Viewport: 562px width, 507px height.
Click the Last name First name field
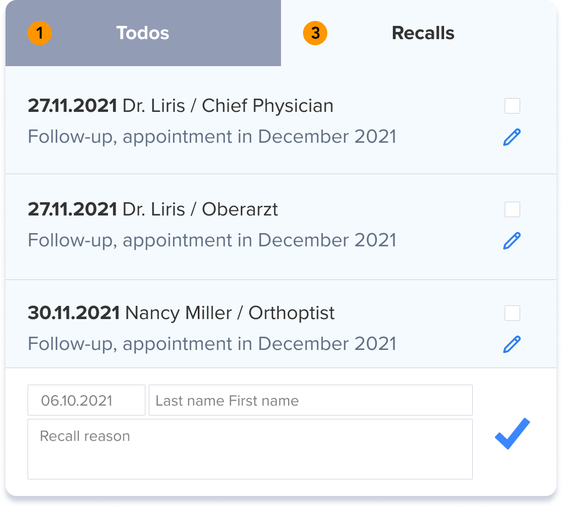tap(310, 400)
